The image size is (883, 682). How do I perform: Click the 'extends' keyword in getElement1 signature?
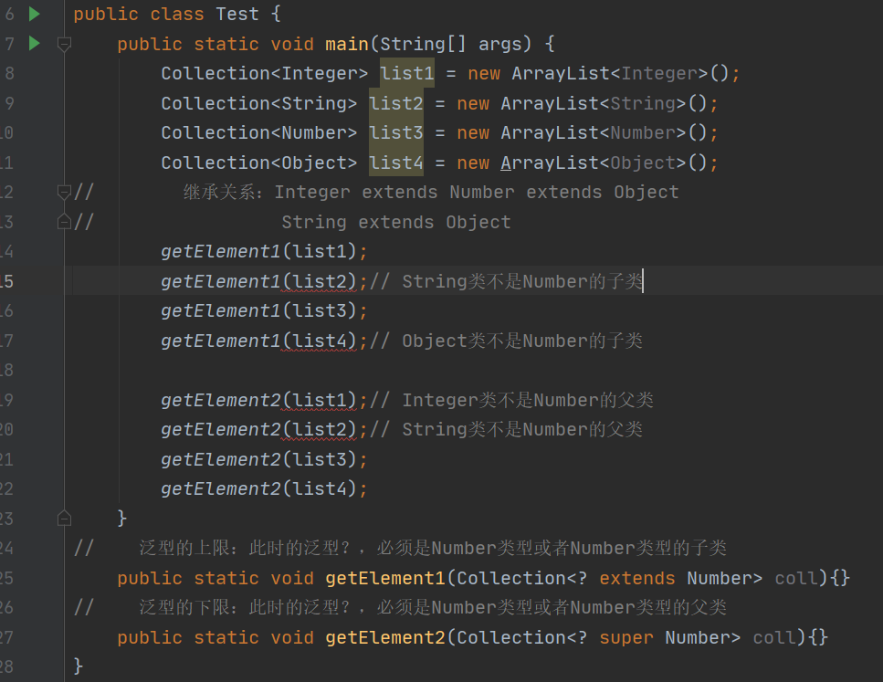point(636,579)
